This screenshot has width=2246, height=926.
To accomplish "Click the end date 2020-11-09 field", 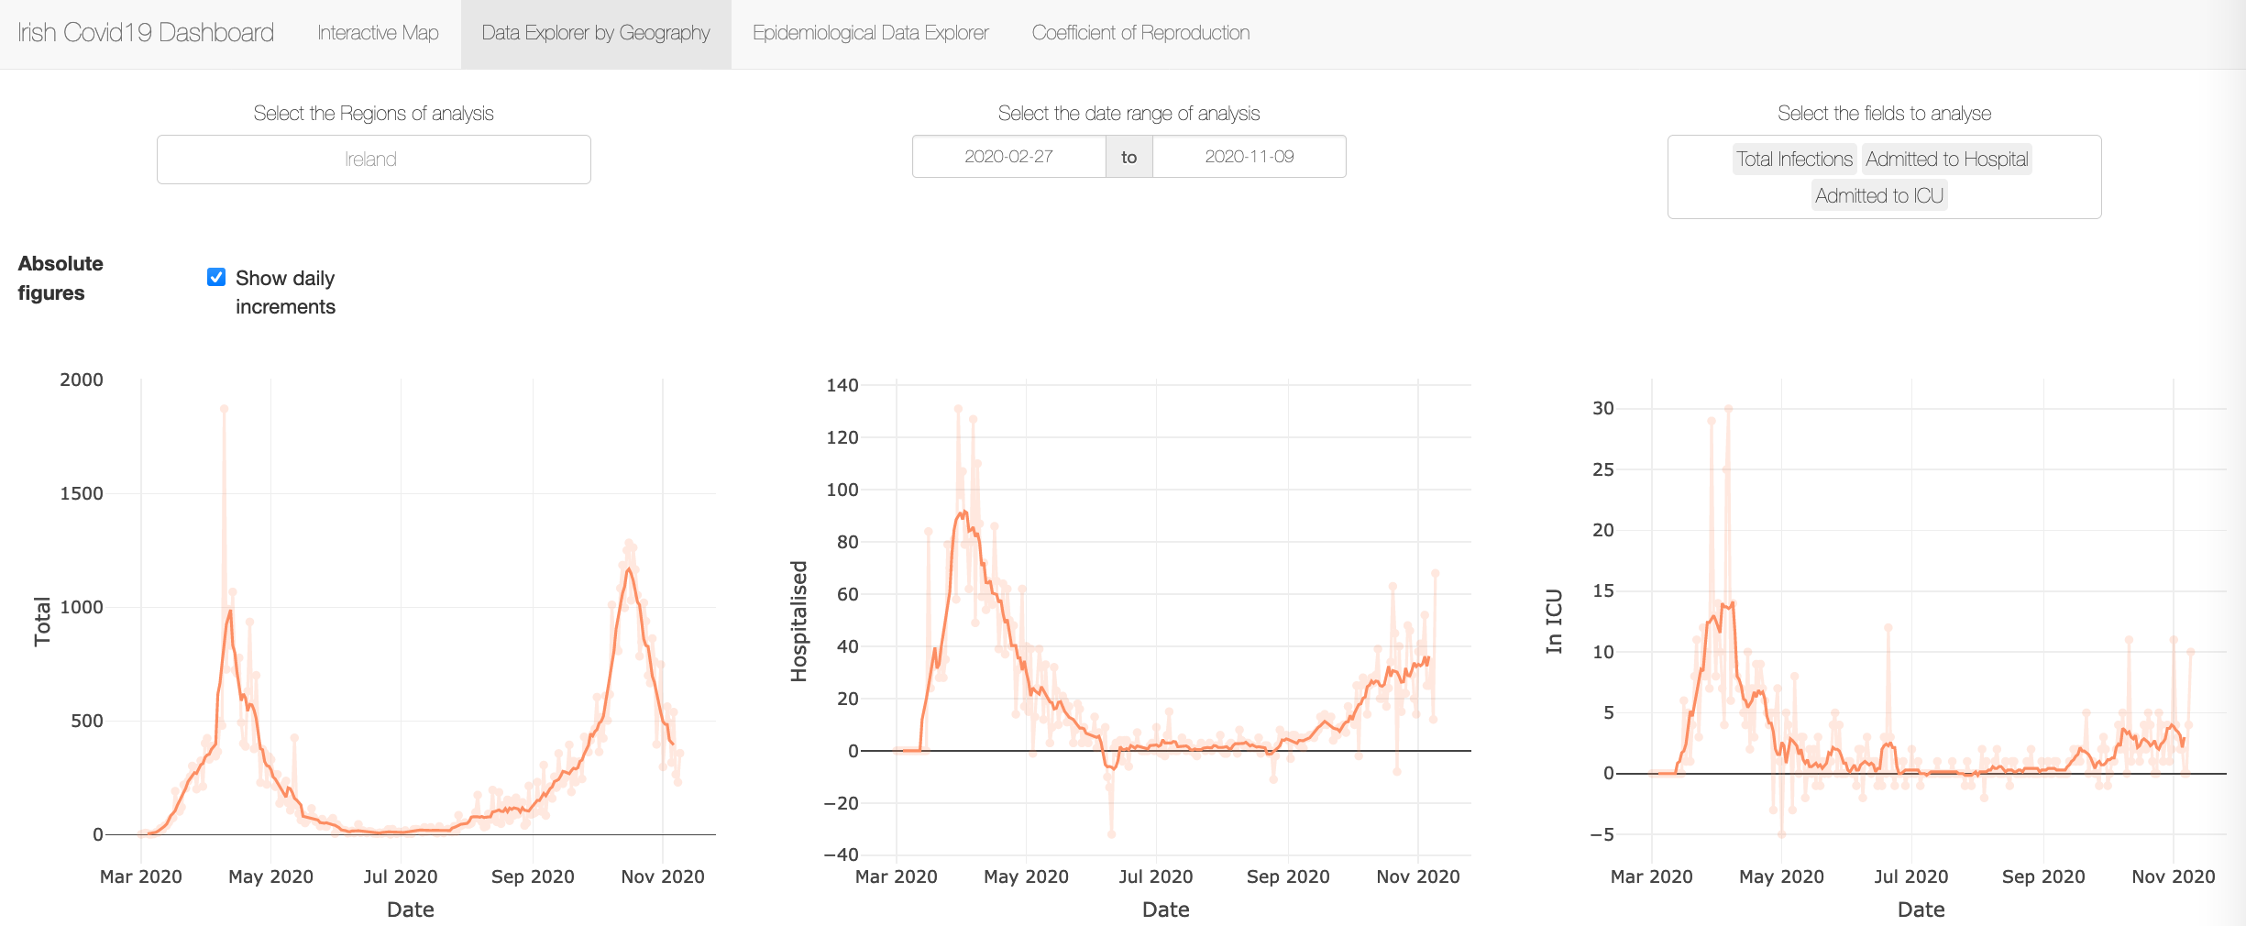I will (1249, 157).
